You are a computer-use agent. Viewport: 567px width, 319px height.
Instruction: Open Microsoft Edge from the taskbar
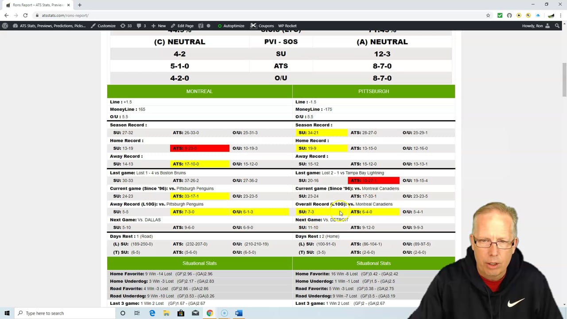[x=152, y=313]
